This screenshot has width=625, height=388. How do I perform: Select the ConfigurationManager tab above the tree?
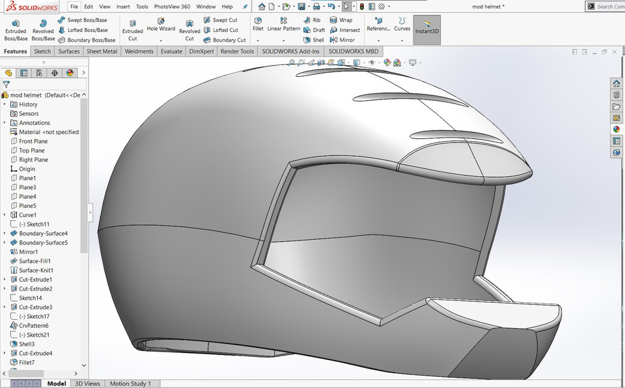tap(39, 73)
